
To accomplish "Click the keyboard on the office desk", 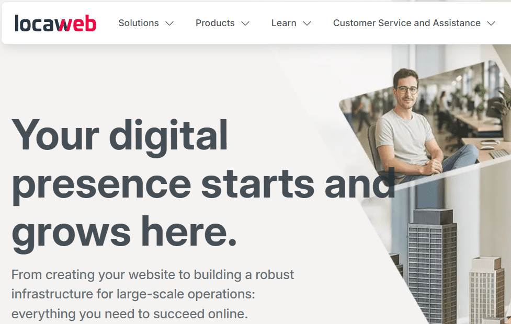I will click(499, 153).
